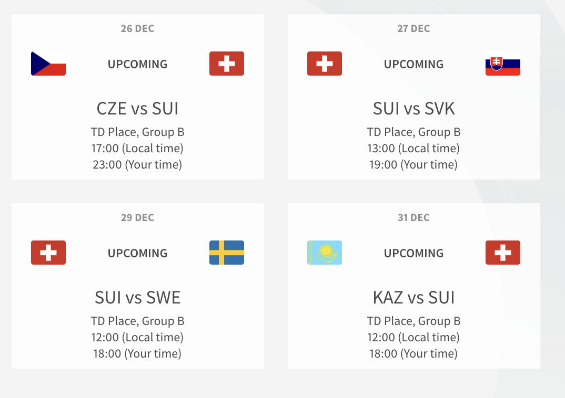Click the Sweden flag icon
Image resolution: width=565 pixels, height=398 pixels.
[x=226, y=253]
